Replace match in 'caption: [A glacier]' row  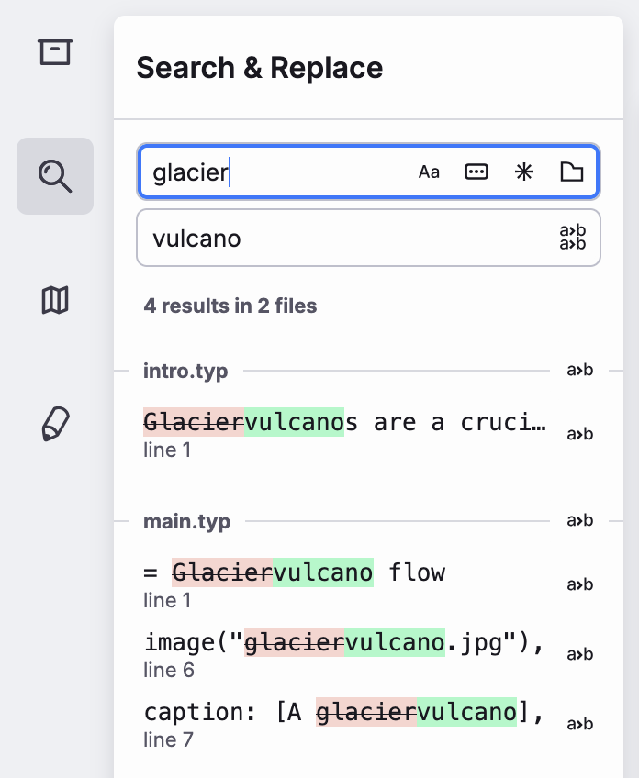pos(580,725)
